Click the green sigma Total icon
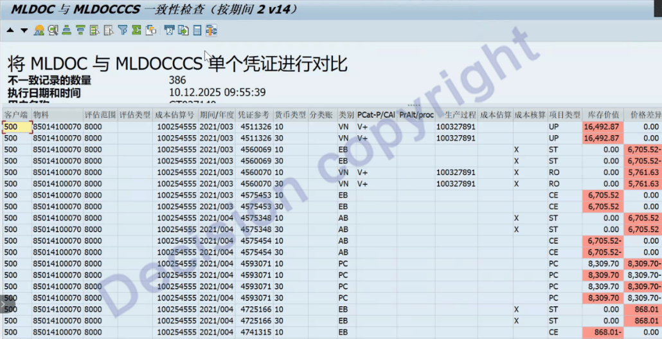662x339 pixels. click(136, 30)
